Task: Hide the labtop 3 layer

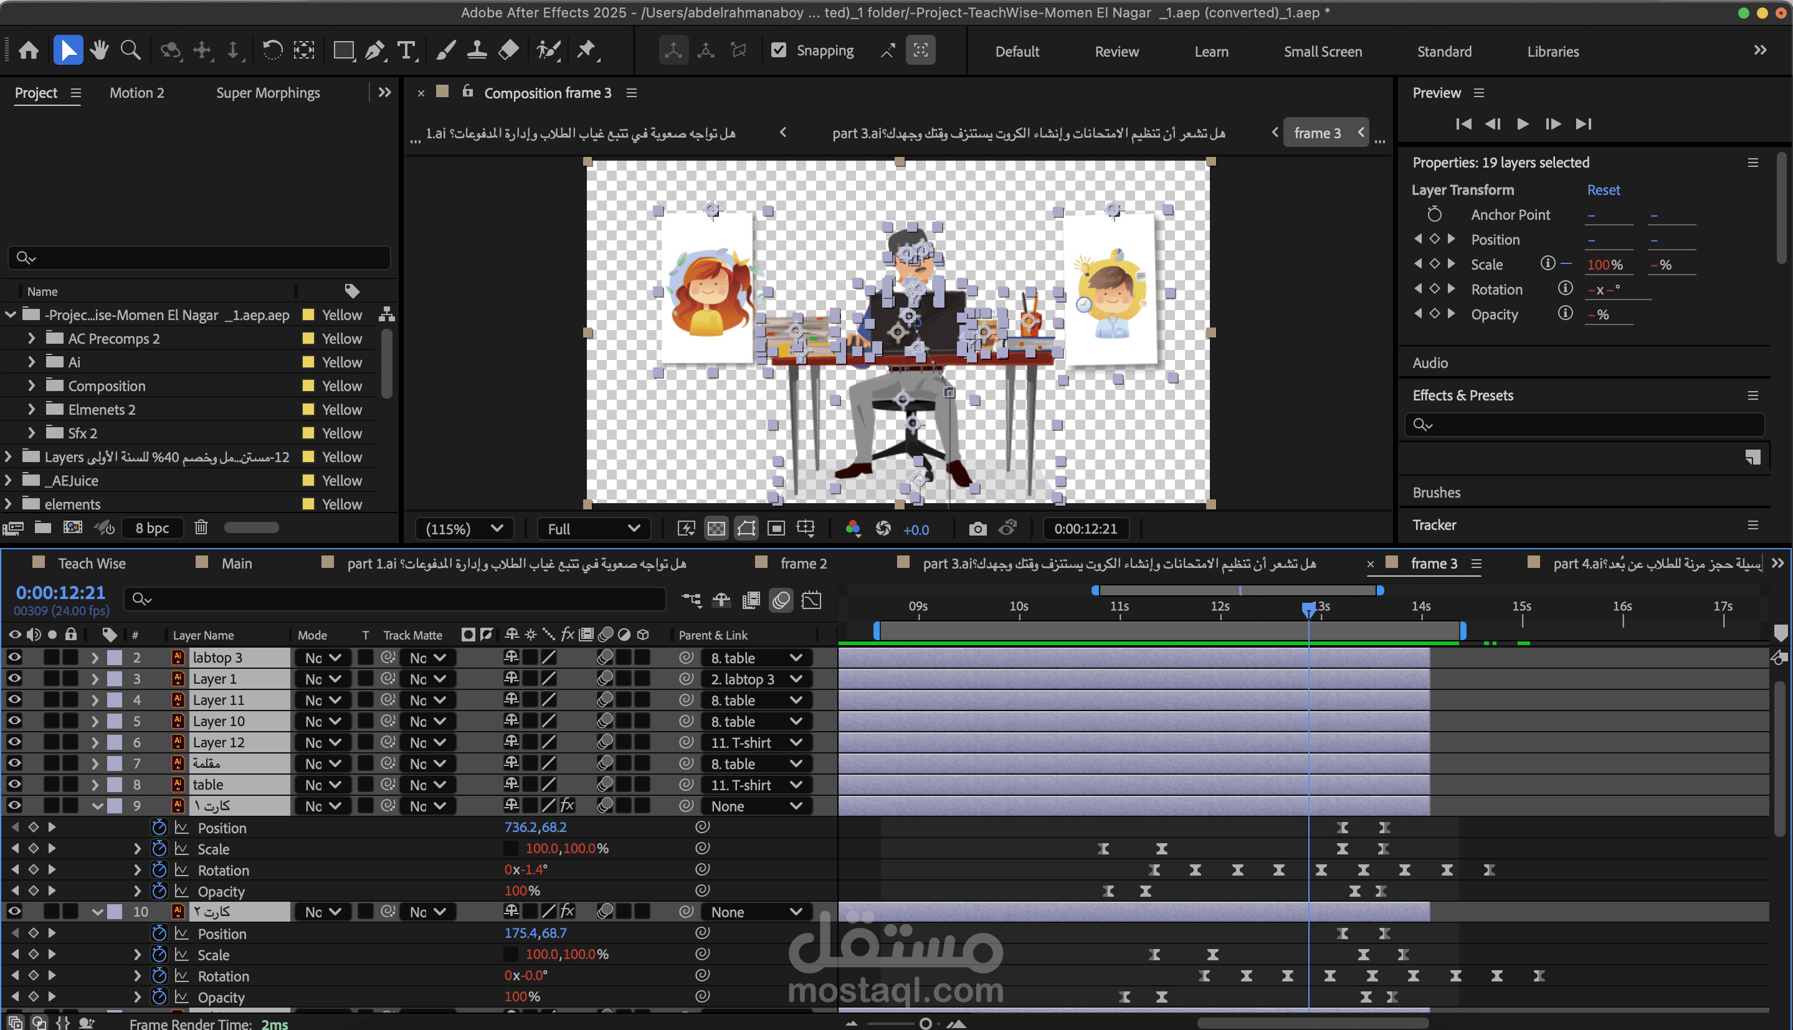Action: pyautogui.click(x=14, y=657)
